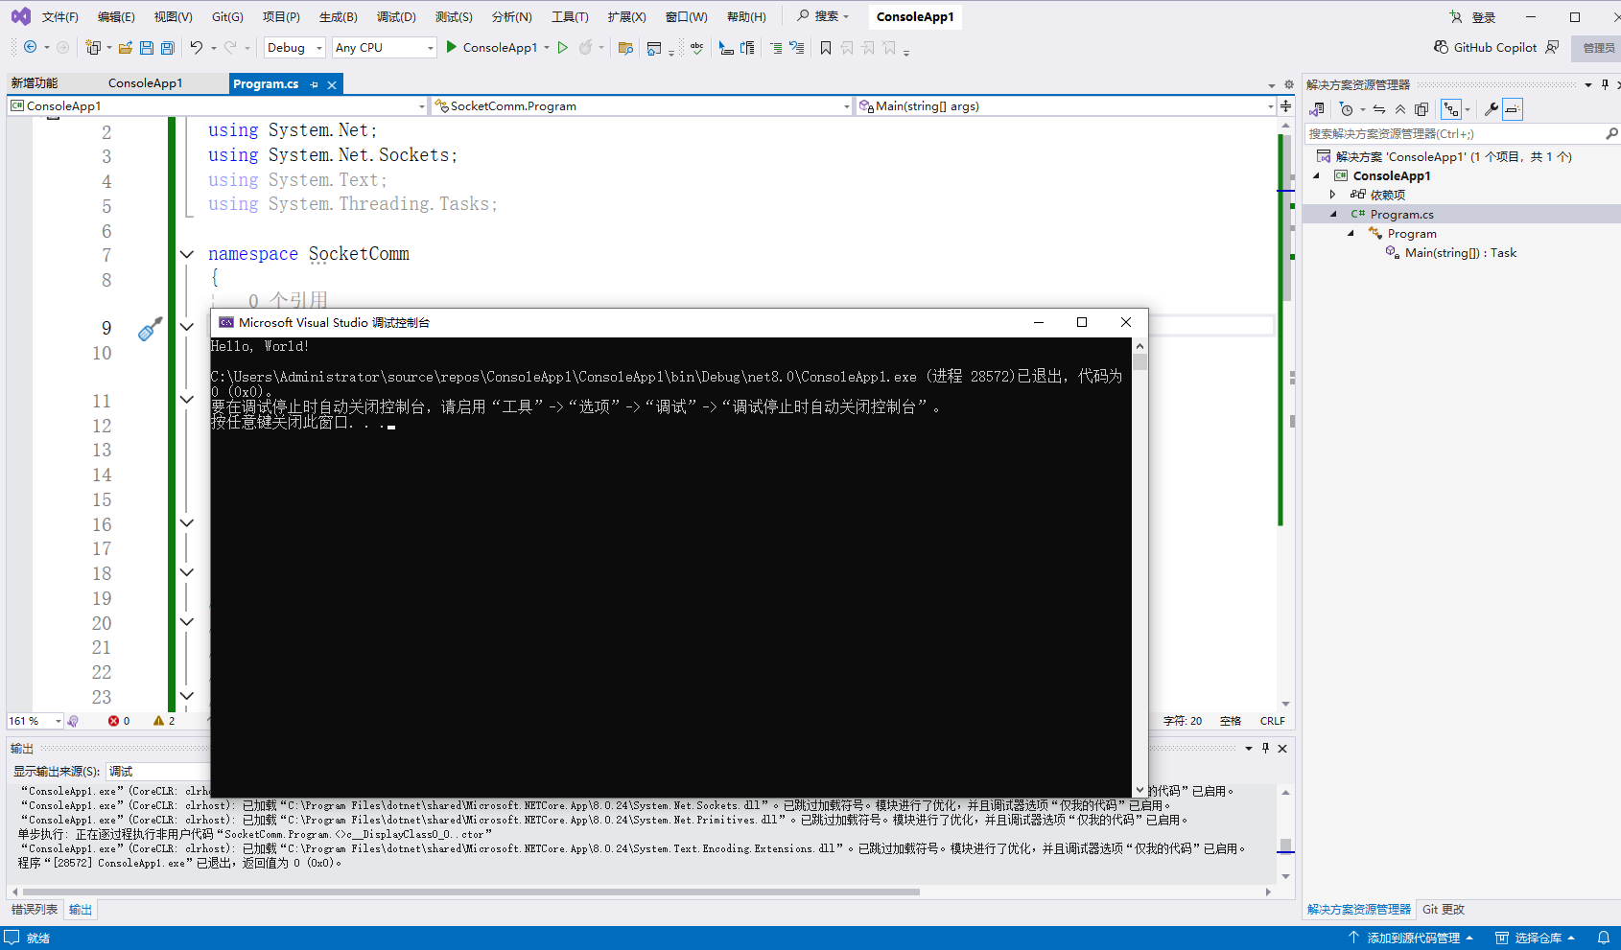
Task: Click the Sign In (登录) button
Action: pyautogui.click(x=1473, y=17)
